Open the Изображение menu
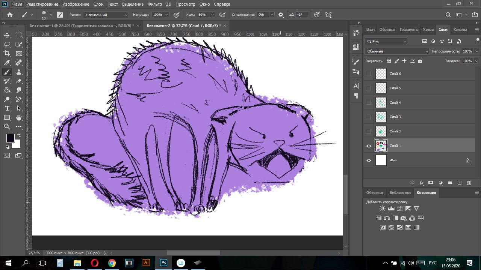 point(76,4)
